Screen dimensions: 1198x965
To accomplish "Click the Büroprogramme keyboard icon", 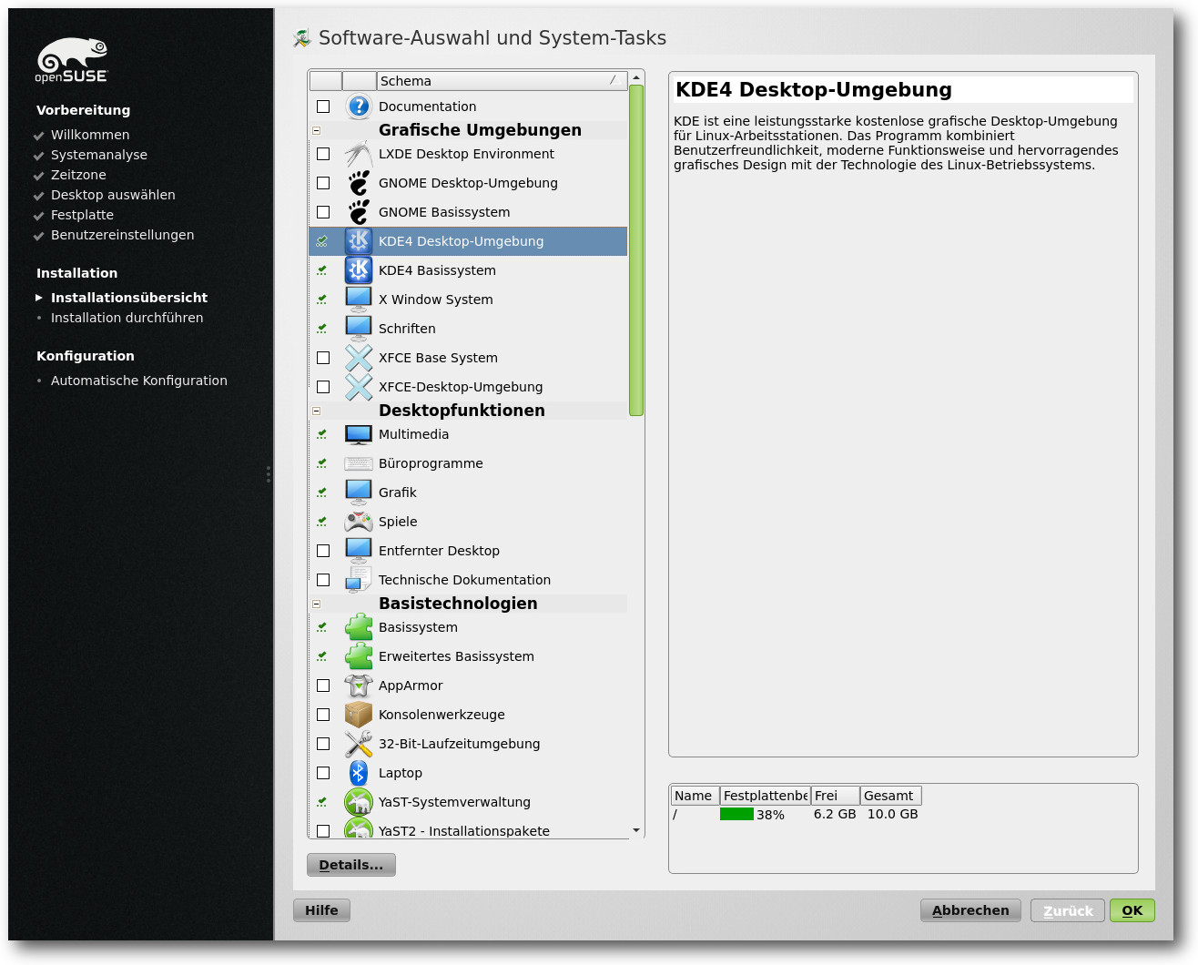I will (x=359, y=463).
